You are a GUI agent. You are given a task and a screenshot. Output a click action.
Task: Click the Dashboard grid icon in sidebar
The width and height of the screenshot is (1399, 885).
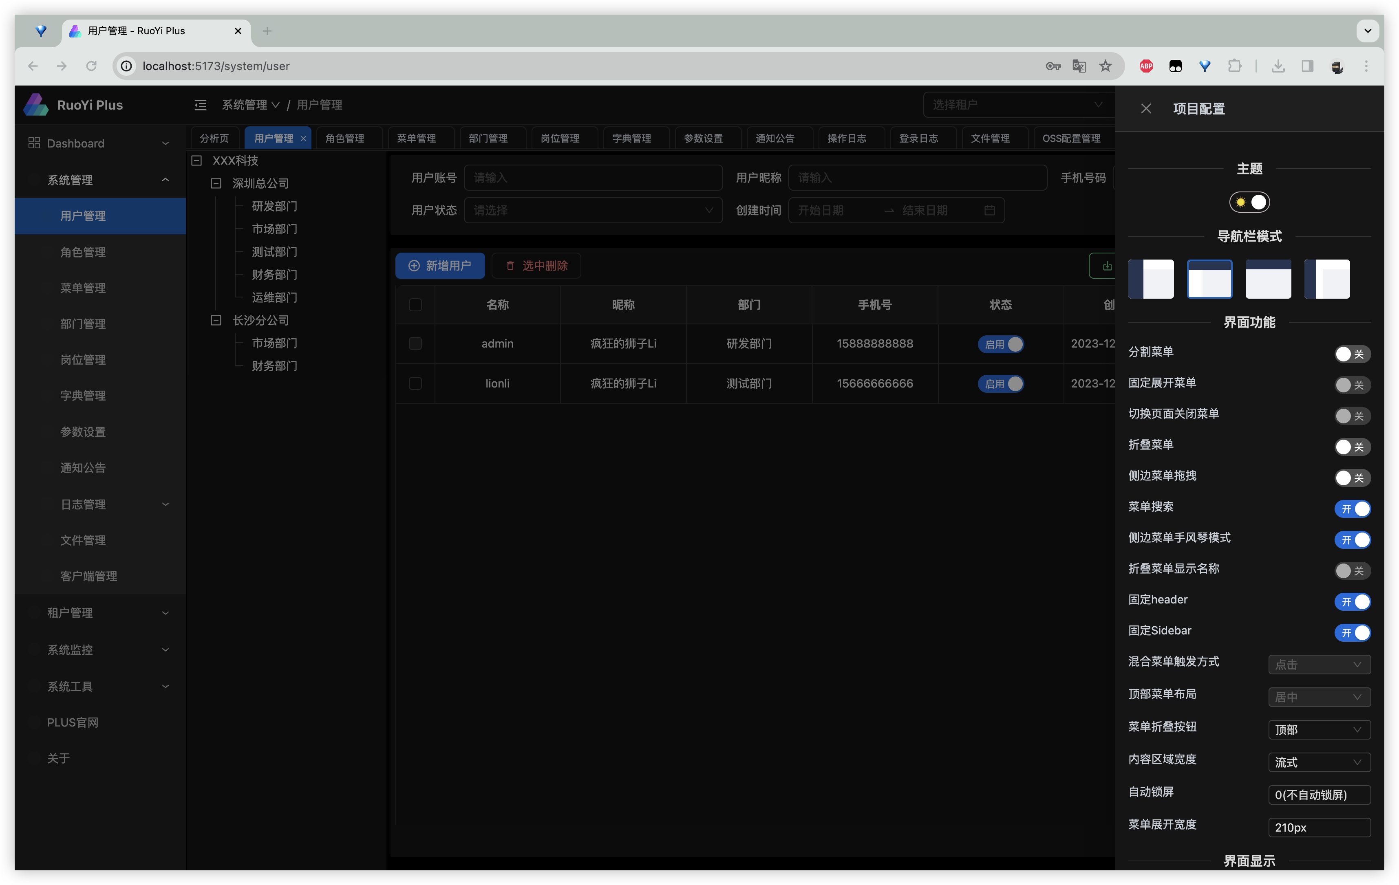tap(34, 143)
